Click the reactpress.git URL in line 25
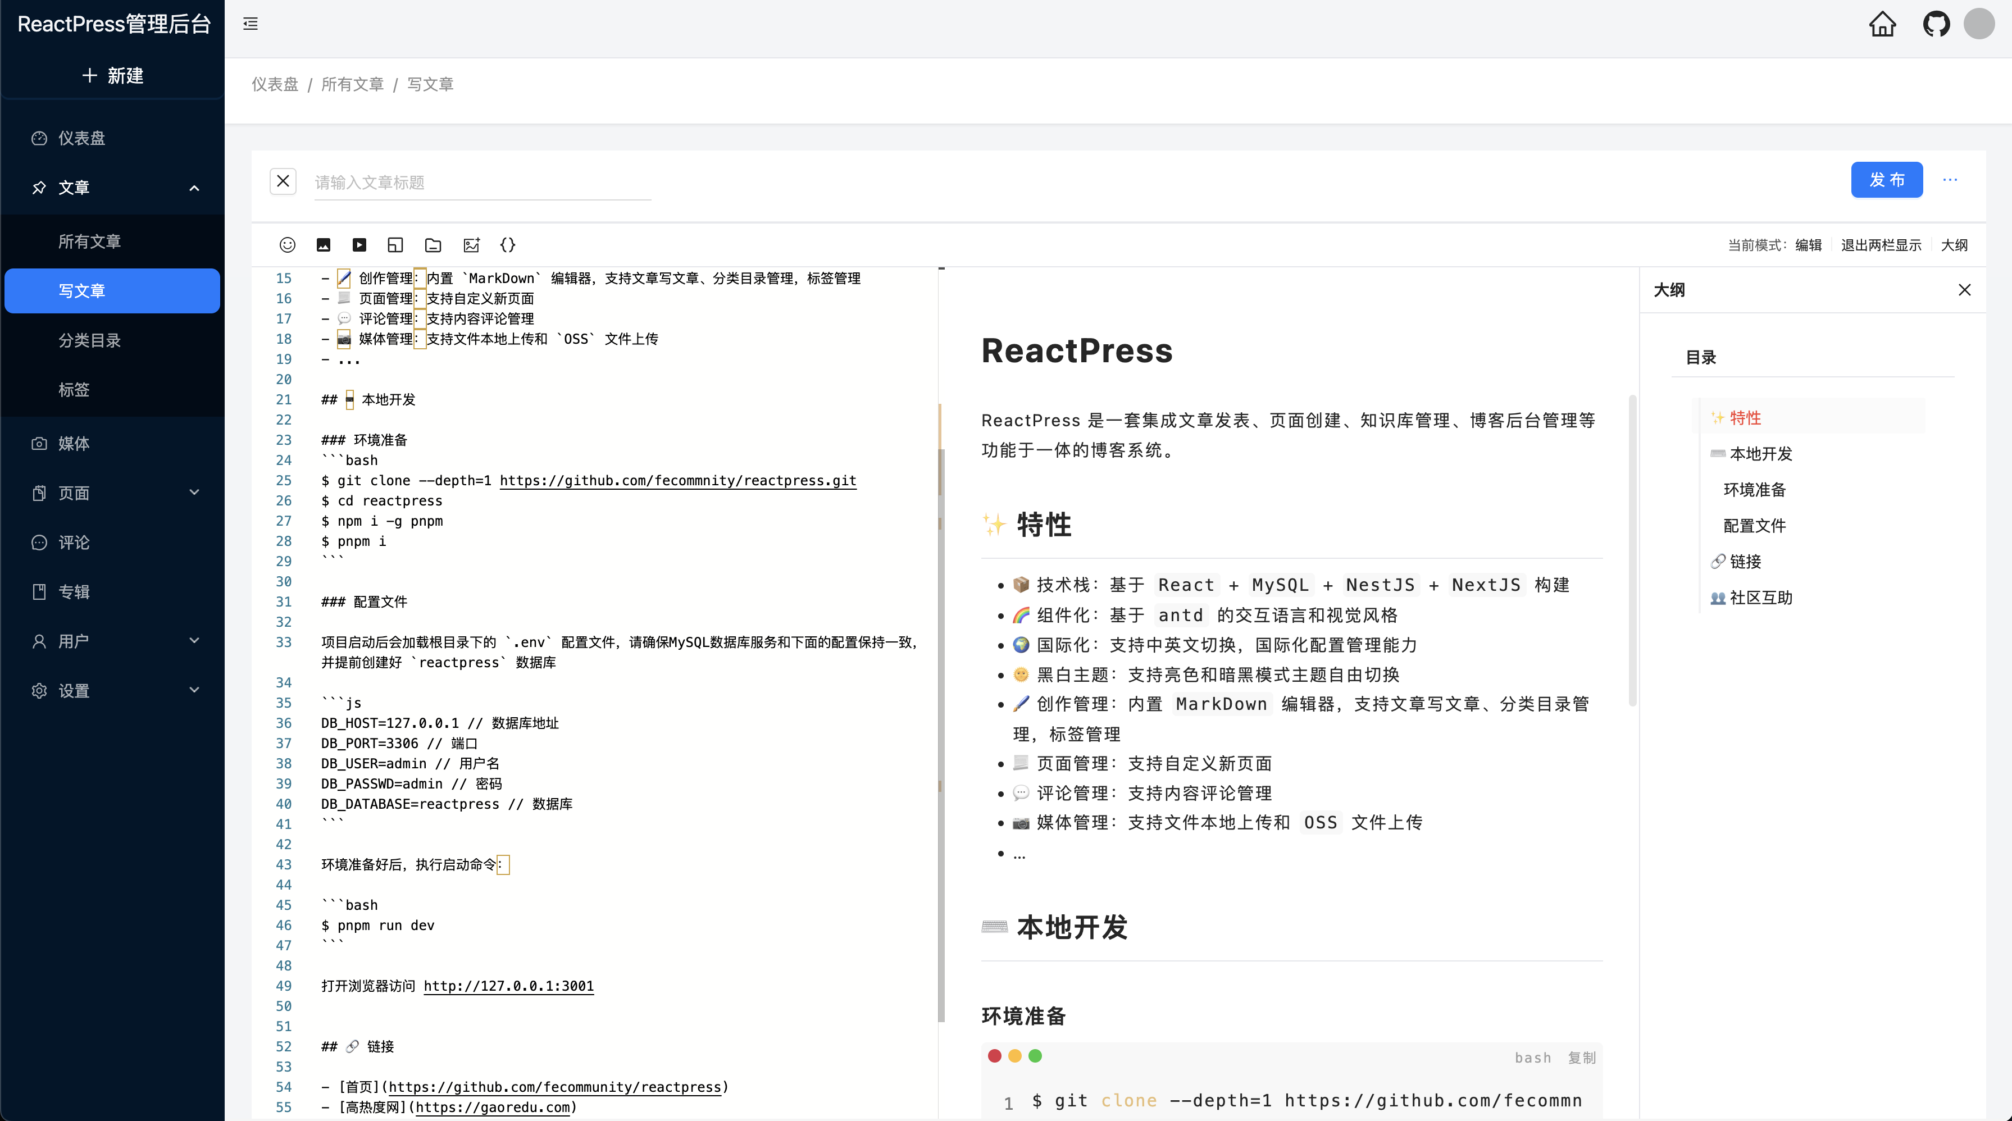Viewport: 2012px width, 1121px height. coord(678,480)
